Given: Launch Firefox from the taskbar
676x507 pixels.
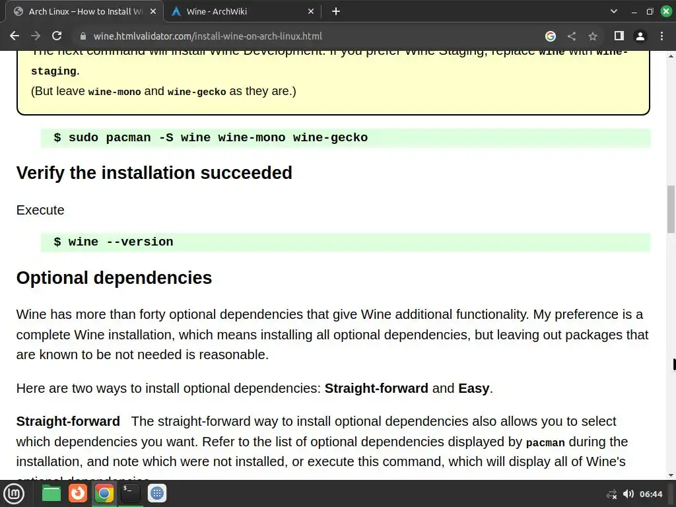Looking at the screenshot, I should (78, 493).
